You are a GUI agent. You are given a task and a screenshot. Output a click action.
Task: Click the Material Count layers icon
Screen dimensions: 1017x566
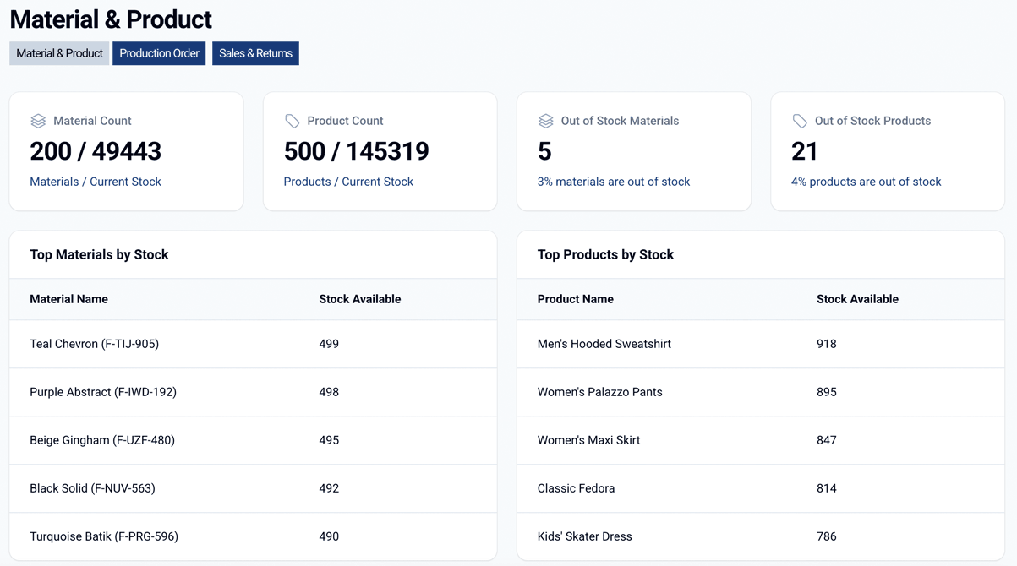pos(38,121)
